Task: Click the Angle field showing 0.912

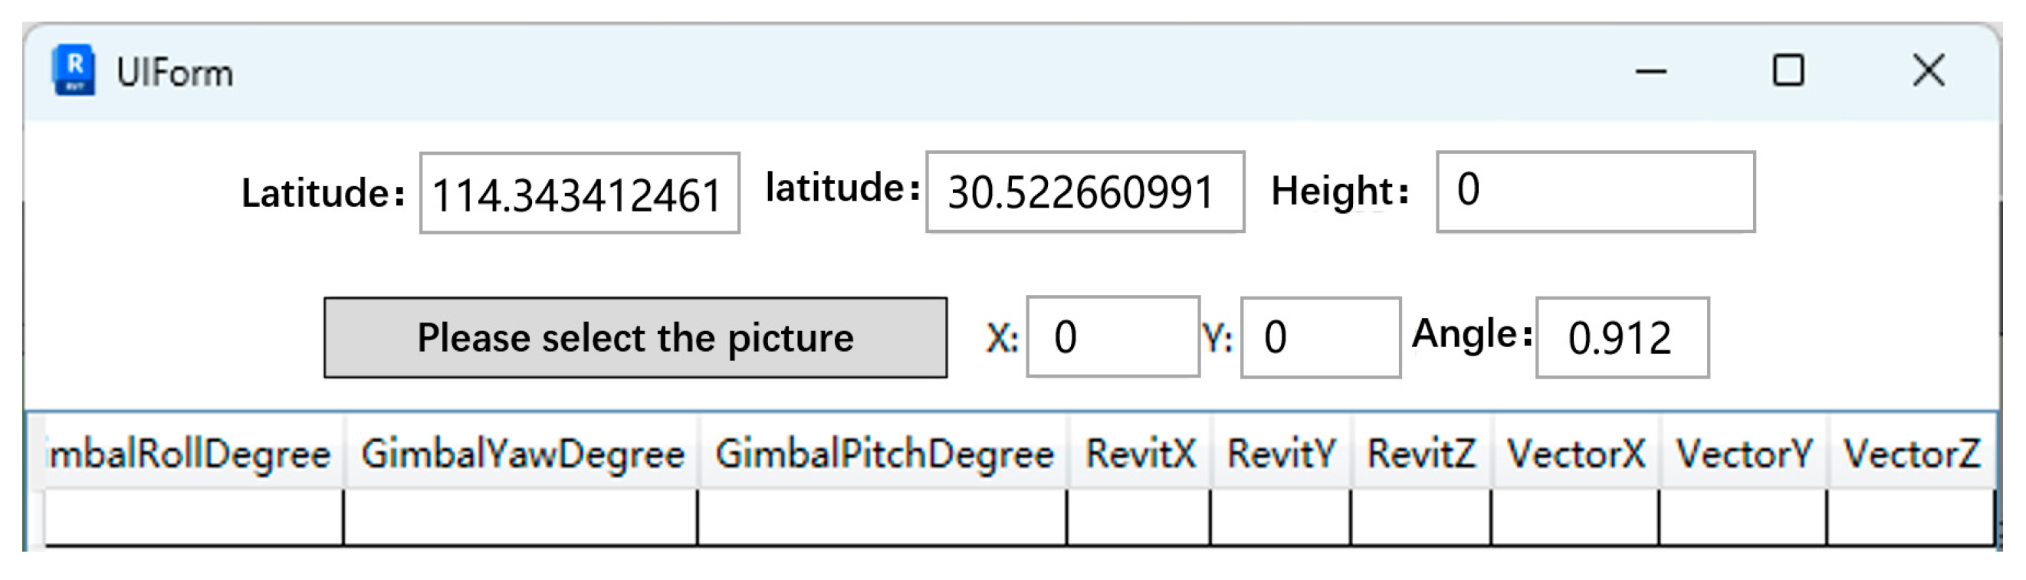Action: coord(1622,337)
